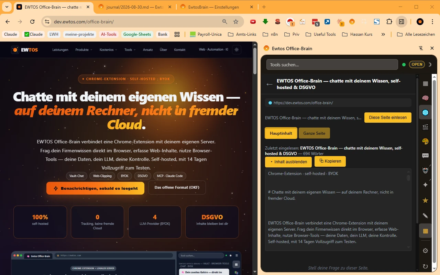Click the Kopieren button
This screenshot has width=440, height=275.
pos(330,161)
